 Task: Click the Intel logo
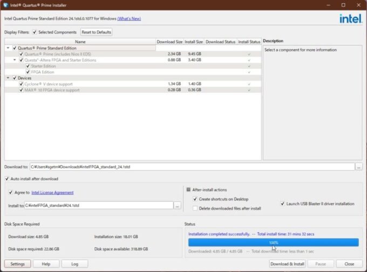pyautogui.click(x=350, y=18)
